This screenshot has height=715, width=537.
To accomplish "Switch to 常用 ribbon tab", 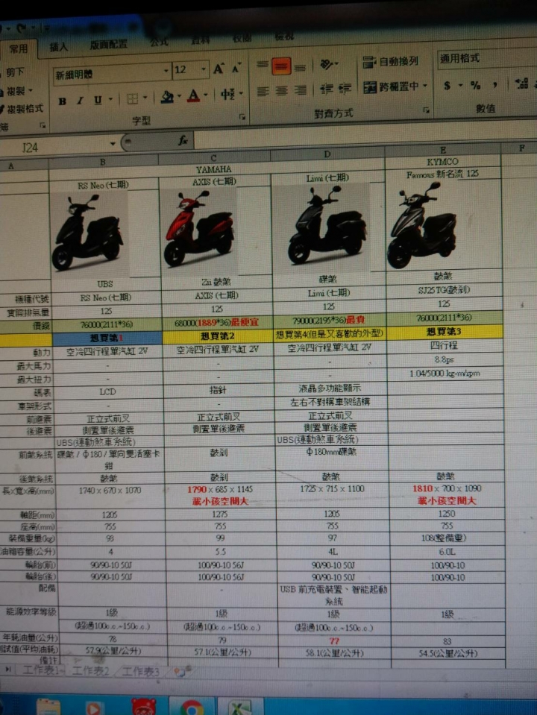I will 19,48.
